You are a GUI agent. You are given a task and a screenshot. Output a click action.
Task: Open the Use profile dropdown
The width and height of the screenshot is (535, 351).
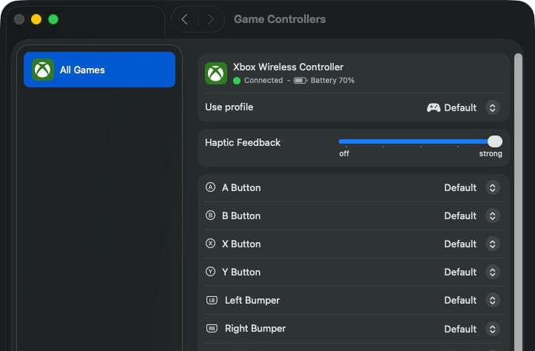492,107
